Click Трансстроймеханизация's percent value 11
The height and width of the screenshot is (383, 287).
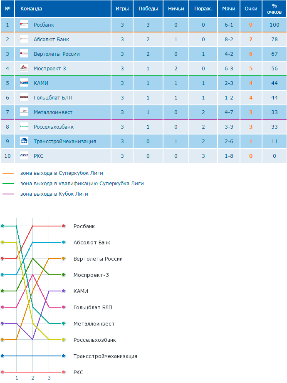[x=274, y=142]
